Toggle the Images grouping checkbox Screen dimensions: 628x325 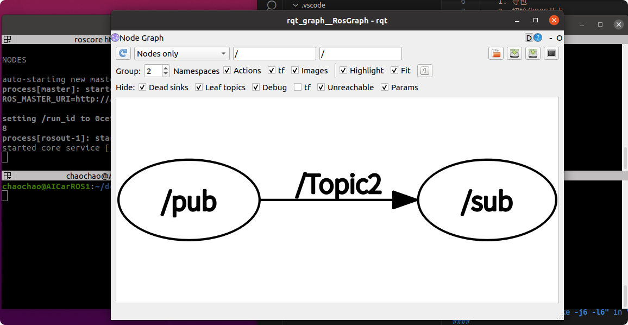(295, 71)
